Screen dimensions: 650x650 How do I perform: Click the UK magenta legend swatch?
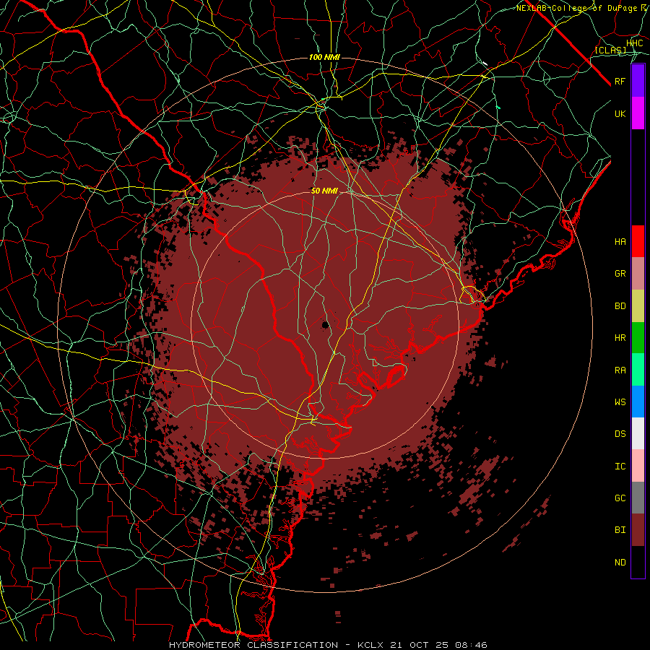pyautogui.click(x=638, y=113)
